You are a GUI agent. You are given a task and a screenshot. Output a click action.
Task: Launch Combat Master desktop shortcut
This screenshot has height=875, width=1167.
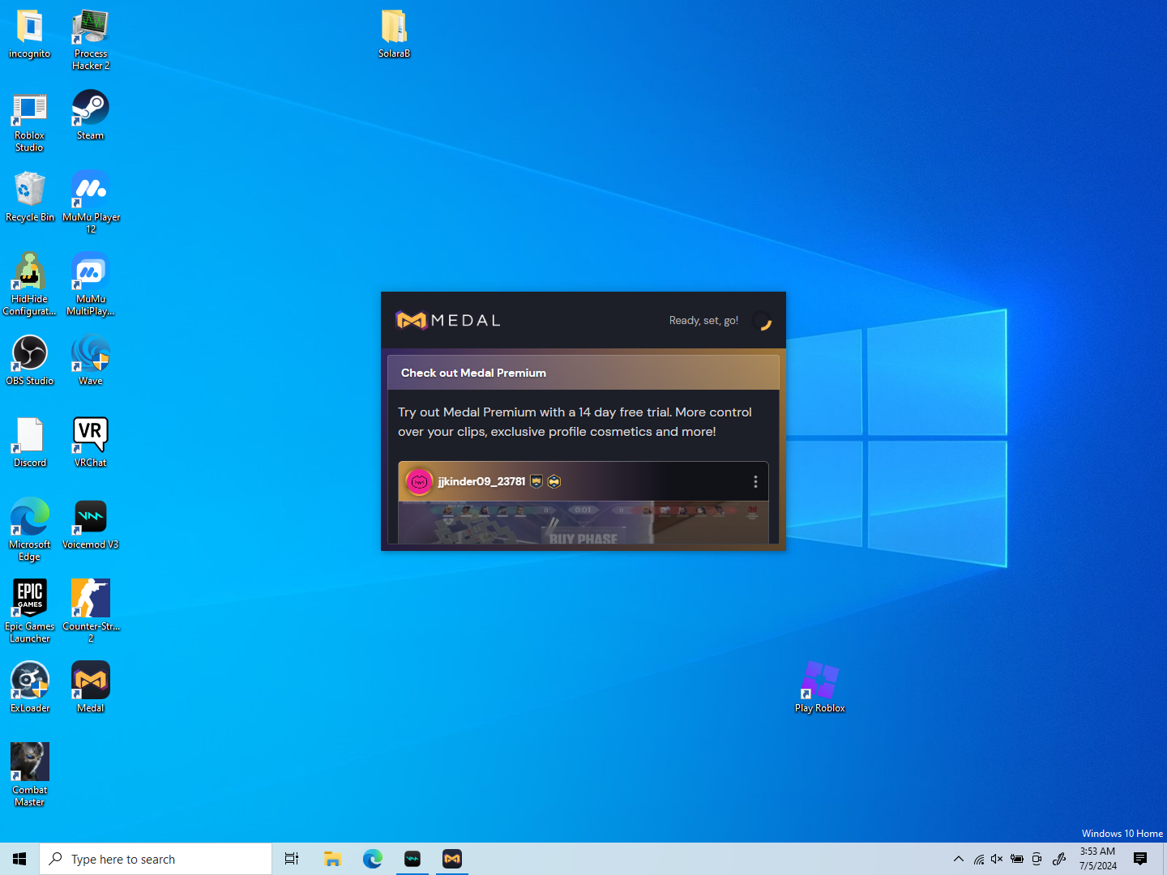pyautogui.click(x=30, y=775)
